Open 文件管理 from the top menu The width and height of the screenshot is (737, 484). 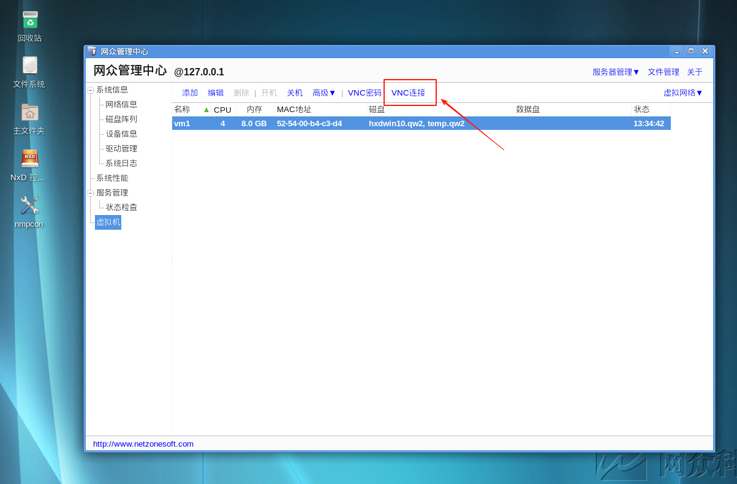[x=663, y=72]
